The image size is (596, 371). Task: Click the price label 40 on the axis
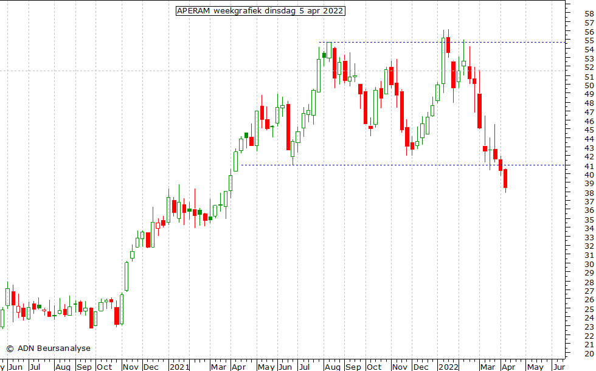(x=589, y=175)
